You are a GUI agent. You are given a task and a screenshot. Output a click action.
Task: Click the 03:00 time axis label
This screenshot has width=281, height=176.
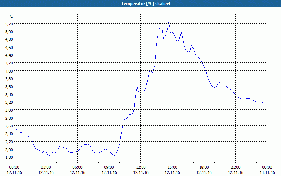[46, 168]
